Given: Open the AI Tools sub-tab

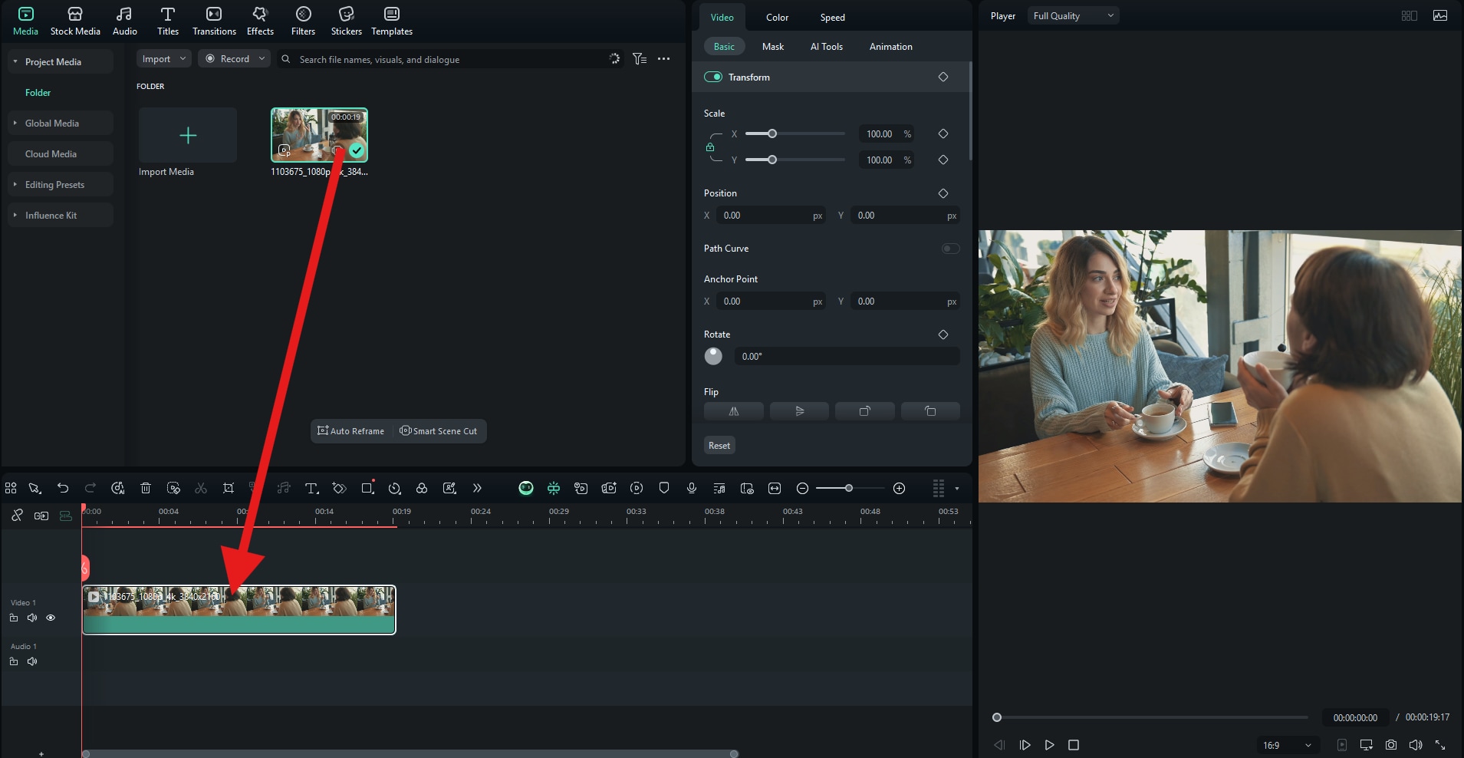Looking at the screenshot, I should coord(826,47).
